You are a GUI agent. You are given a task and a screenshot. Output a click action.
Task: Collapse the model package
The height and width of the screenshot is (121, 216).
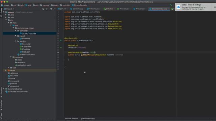click(16, 36)
